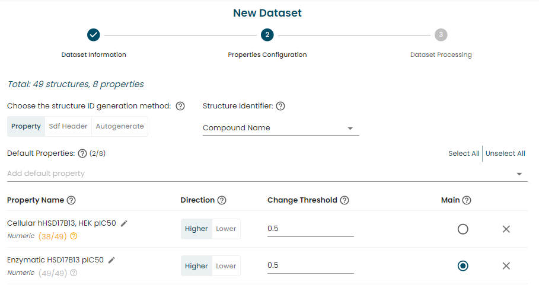This screenshot has width=539, height=295.
Task: Click help icon next to Property Name header
Action: [x=71, y=200]
